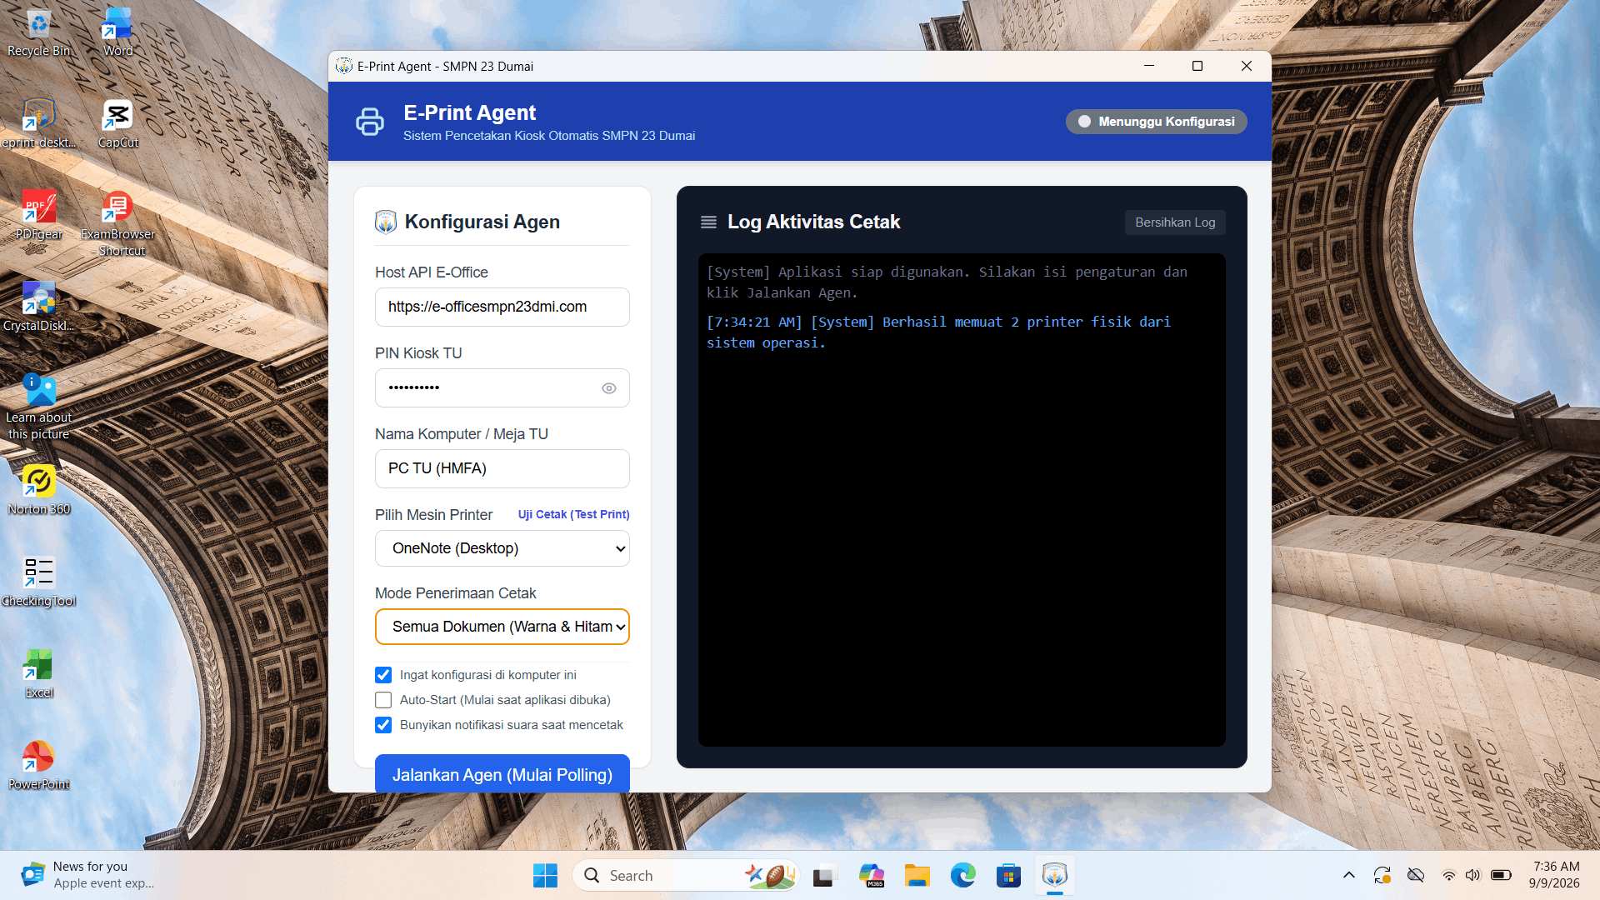
Task: Click the Menunggu Konfigurasi status badge
Action: tap(1157, 122)
